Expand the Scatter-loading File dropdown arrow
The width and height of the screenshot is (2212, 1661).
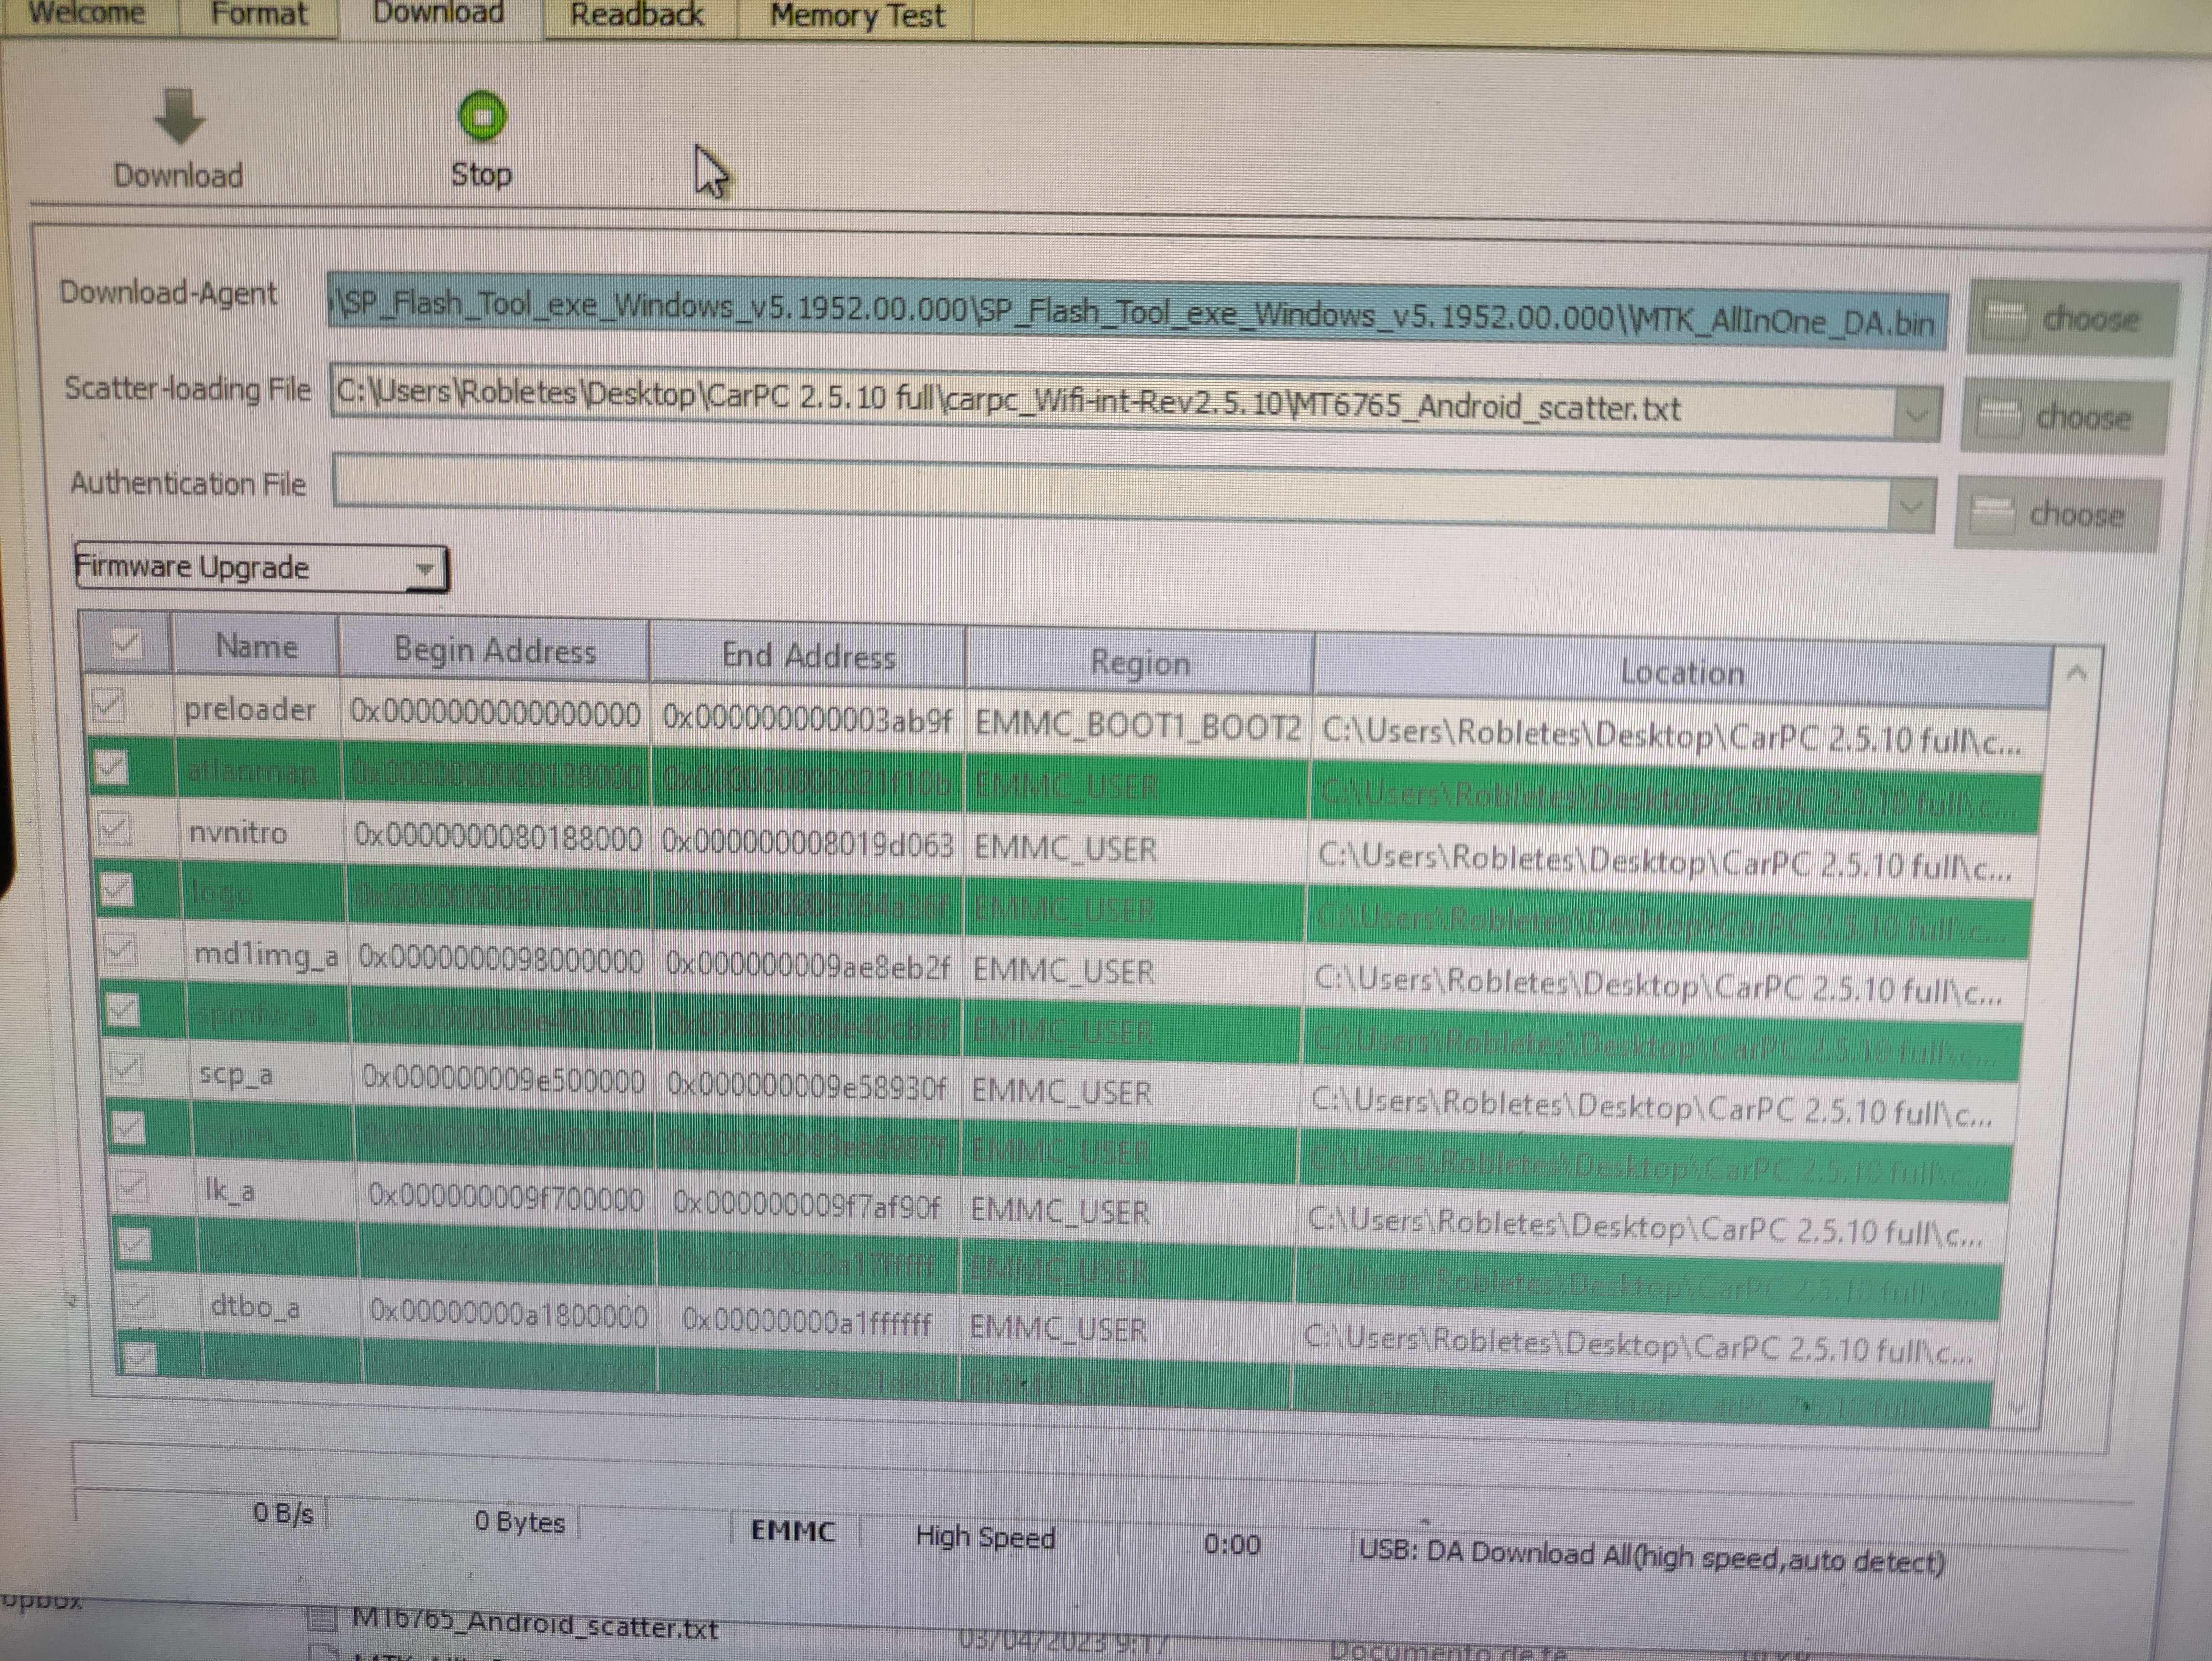point(1916,414)
